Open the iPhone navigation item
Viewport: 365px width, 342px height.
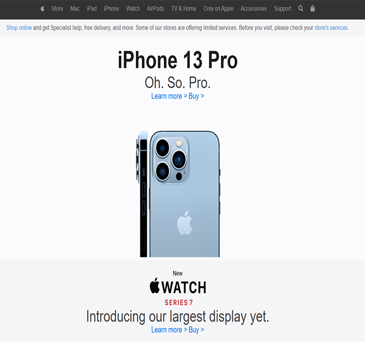[111, 9]
